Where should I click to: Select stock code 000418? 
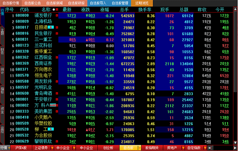coord(22,117)
